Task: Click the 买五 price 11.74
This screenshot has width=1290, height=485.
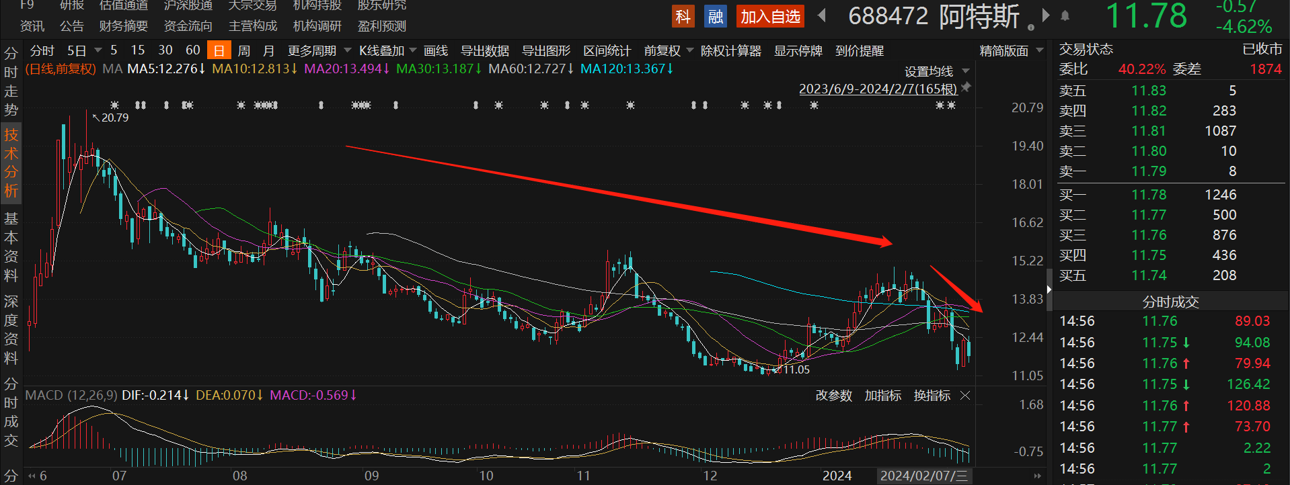Action: pyautogui.click(x=1149, y=275)
